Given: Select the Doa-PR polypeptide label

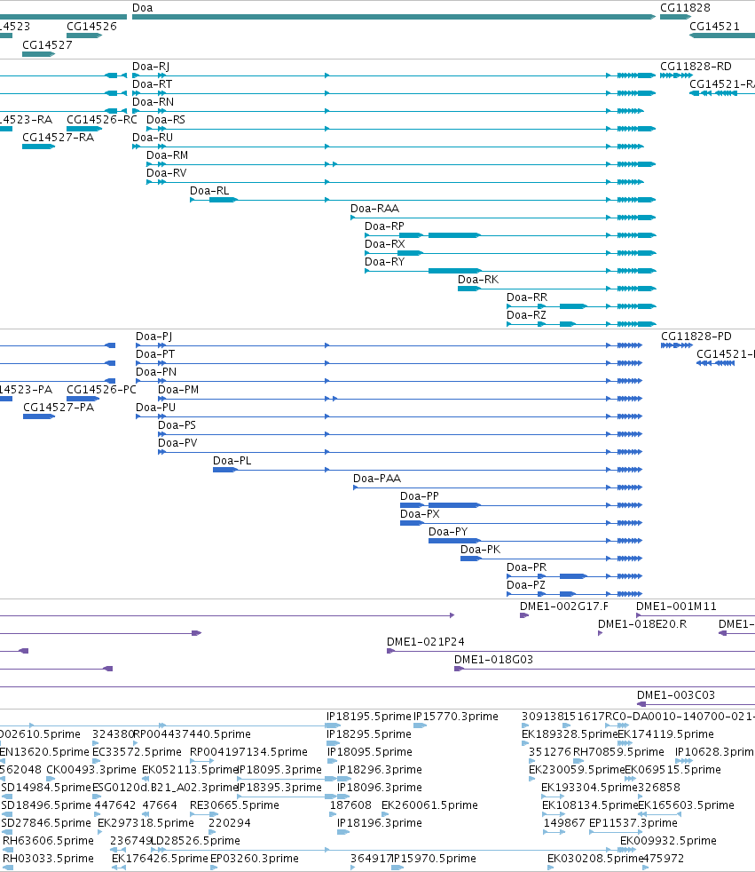Looking at the screenshot, I should pyautogui.click(x=526, y=567).
